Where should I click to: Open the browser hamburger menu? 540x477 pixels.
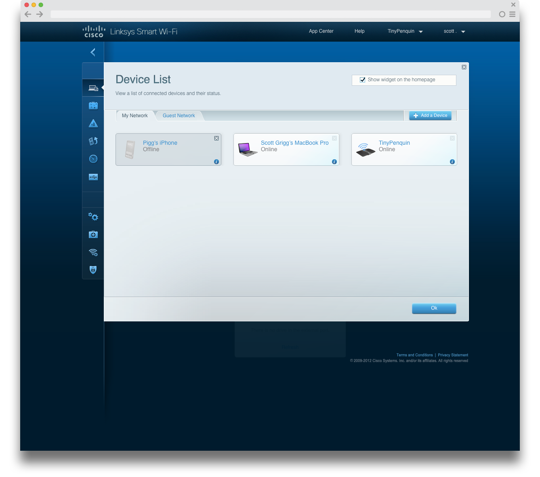tap(512, 14)
